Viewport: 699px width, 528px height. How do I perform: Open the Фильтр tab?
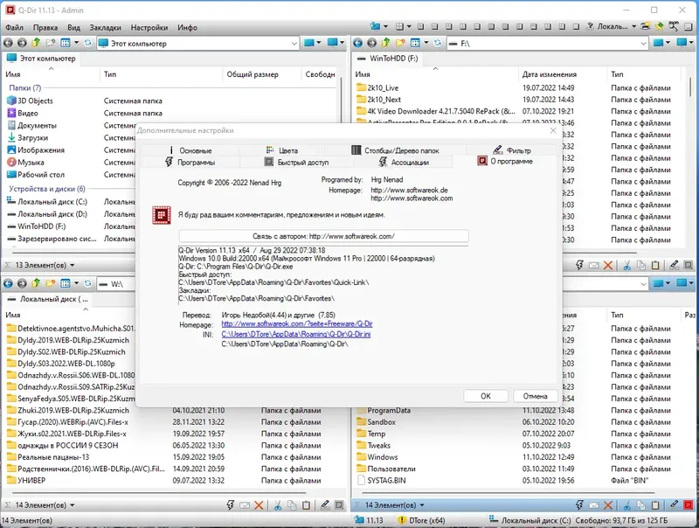click(512, 150)
